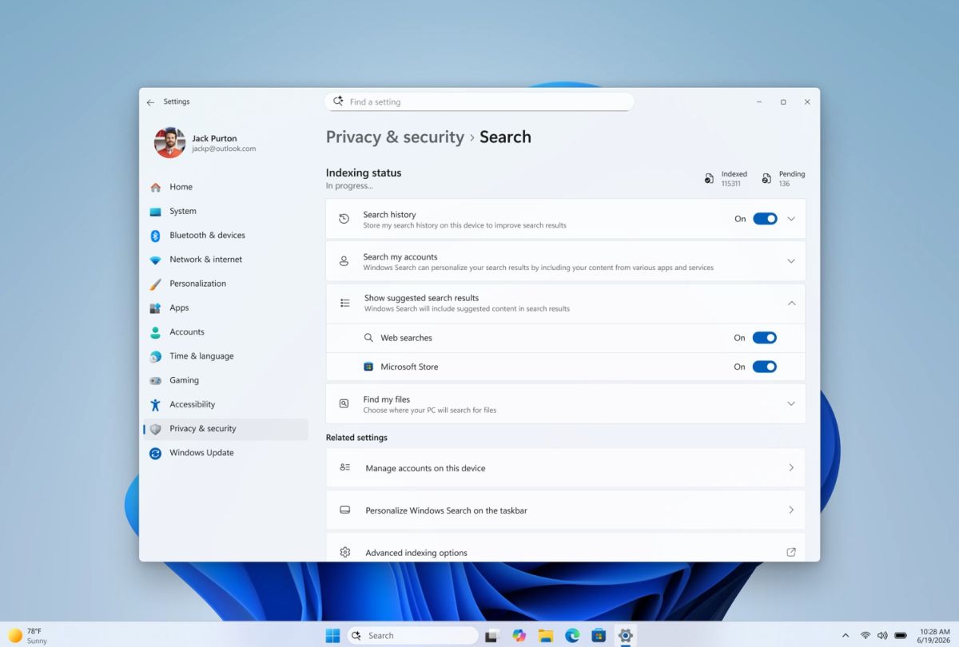Show hidden icons in system tray

(846, 635)
